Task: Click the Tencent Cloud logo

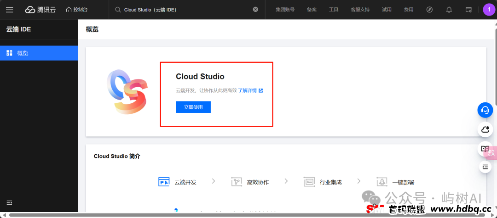Action: point(40,10)
